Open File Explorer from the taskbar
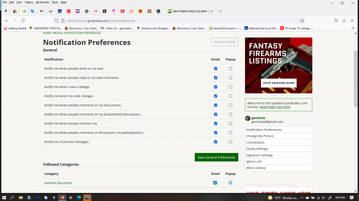Viewport: 359px width, 201px height. tap(21, 197)
